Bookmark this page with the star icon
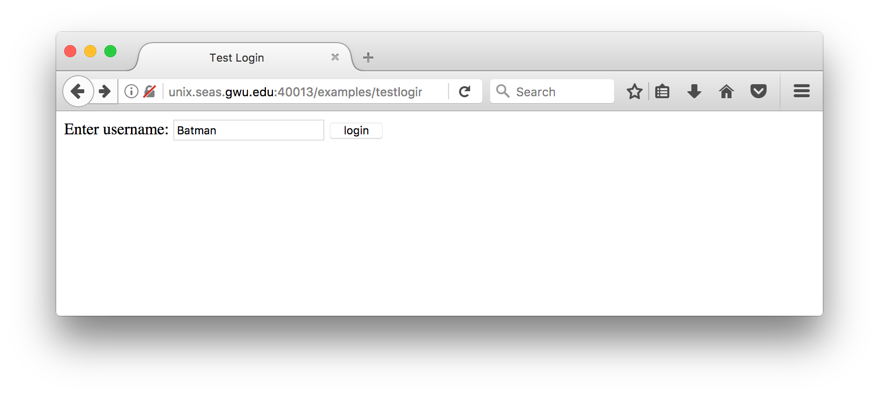The image size is (879, 396). [634, 91]
